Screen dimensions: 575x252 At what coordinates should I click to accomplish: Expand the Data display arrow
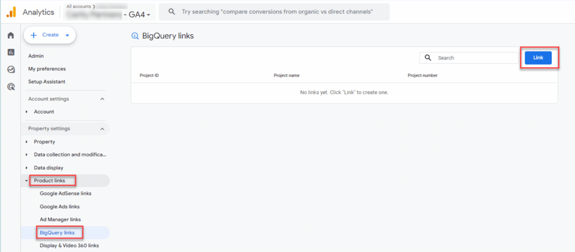point(27,168)
